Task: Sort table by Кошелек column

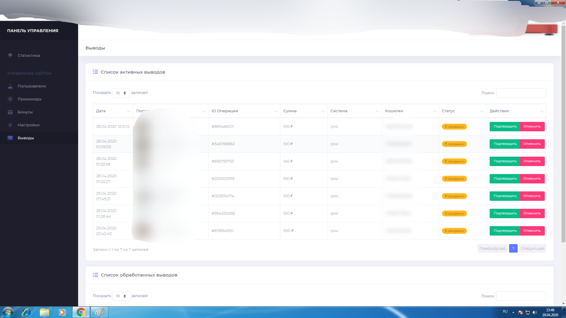Action: pos(410,111)
